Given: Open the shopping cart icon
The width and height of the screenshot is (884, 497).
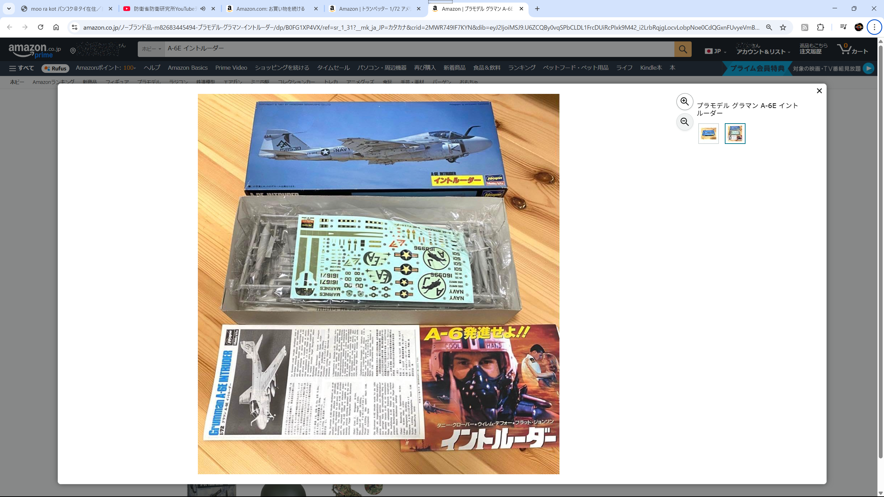Looking at the screenshot, I should coord(852,49).
